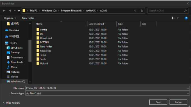The width and height of the screenshot is (191, 107).
Task: Click the search magnifier icon
Action: (185, 11)
